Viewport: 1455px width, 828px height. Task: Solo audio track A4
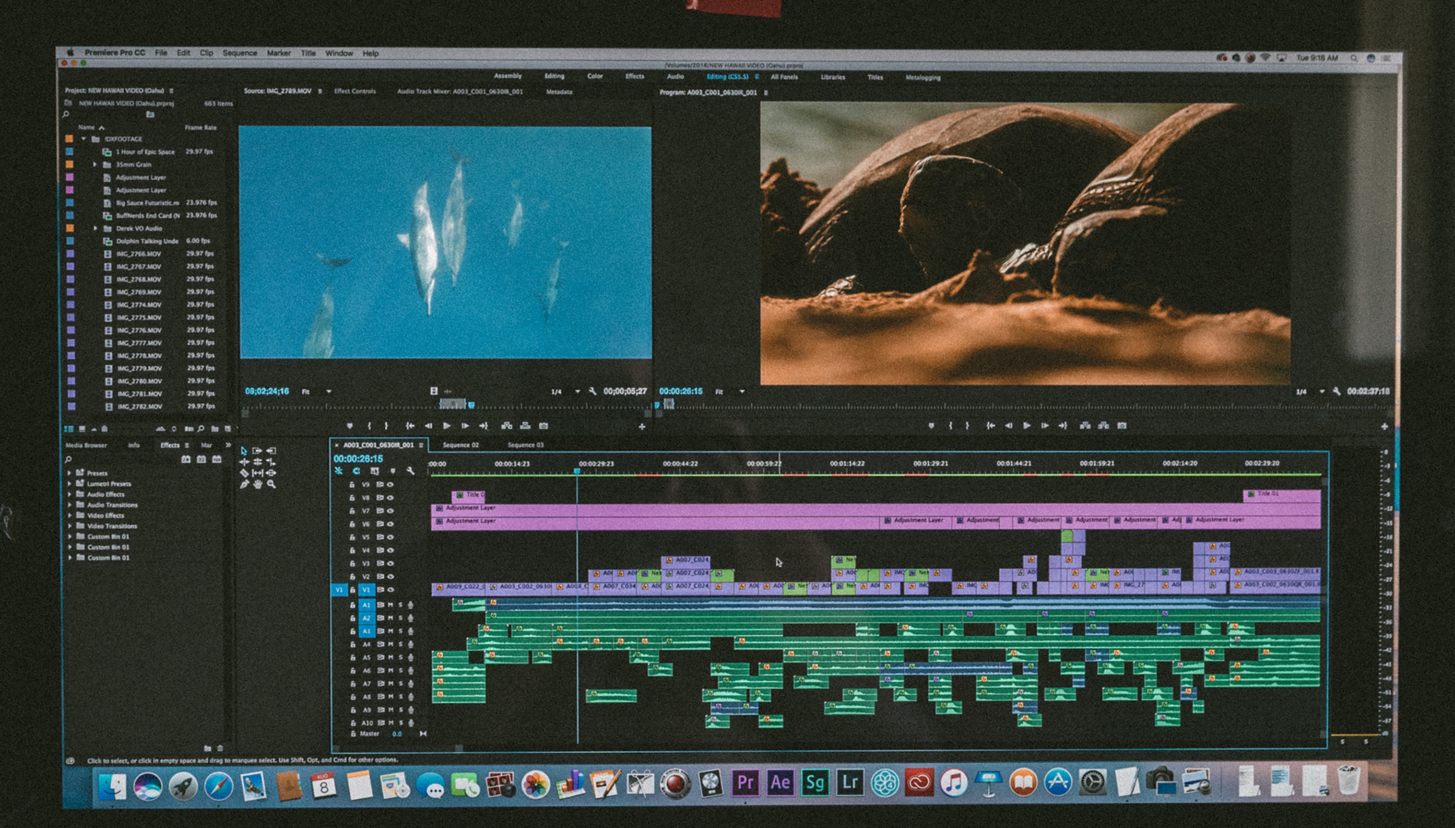tap(401, 644)
